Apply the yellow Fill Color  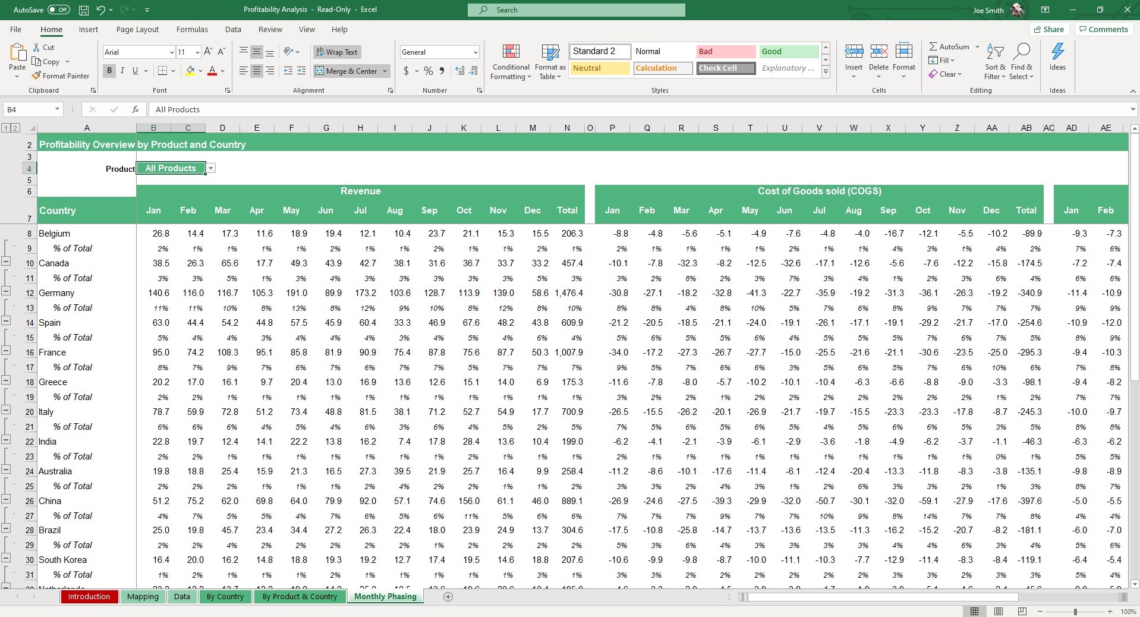tap(190, 71)
